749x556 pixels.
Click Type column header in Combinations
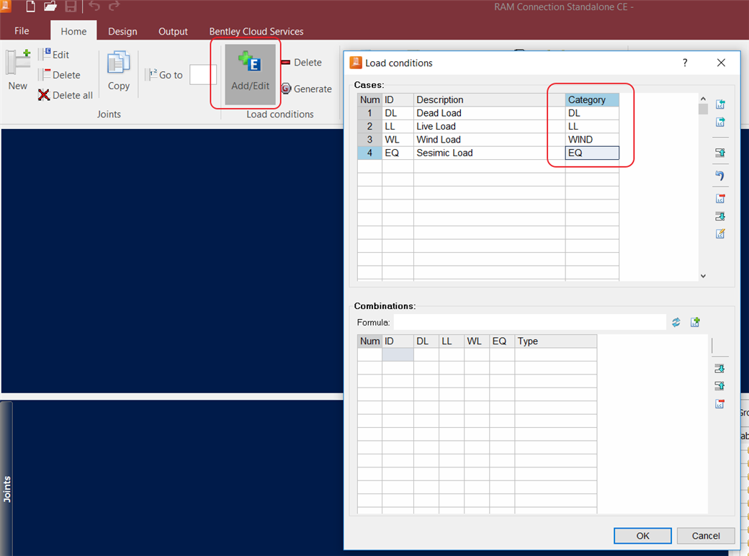[555, 341]
